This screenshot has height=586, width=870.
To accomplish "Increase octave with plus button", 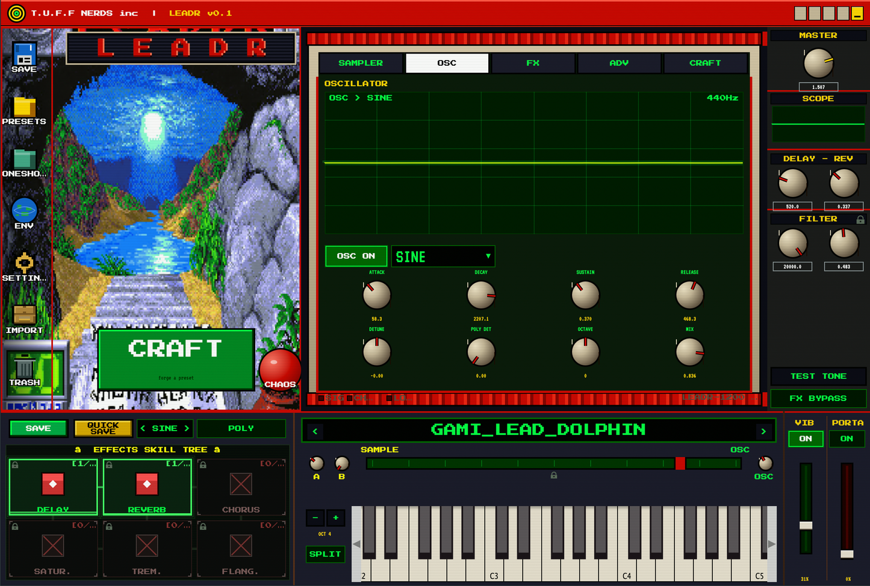I will point(336,517).
